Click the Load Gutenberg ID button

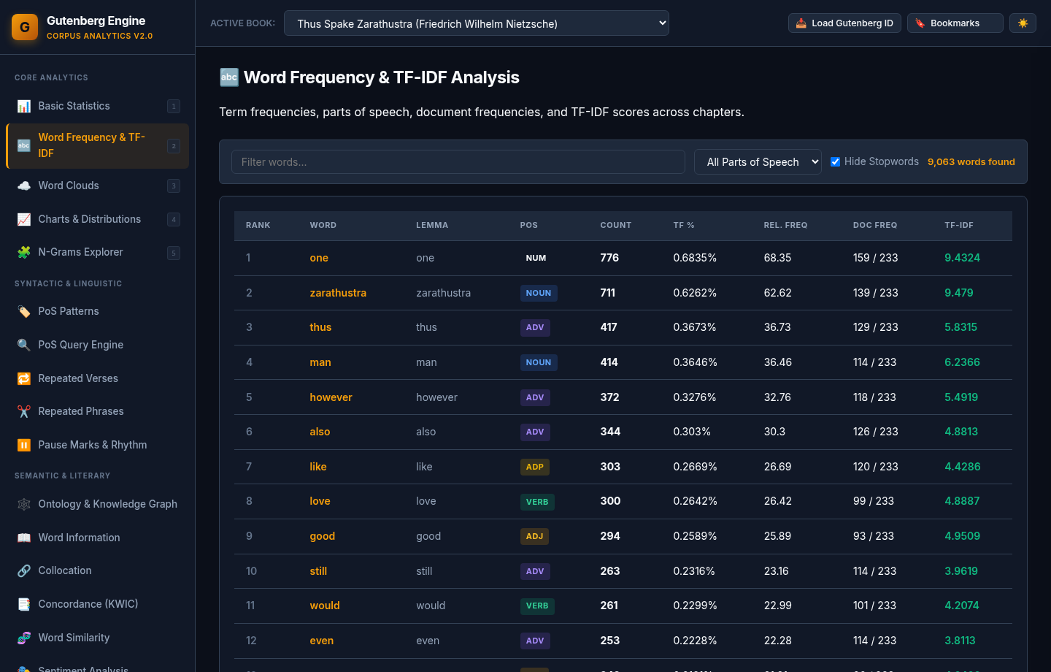[x=844, y=23]
